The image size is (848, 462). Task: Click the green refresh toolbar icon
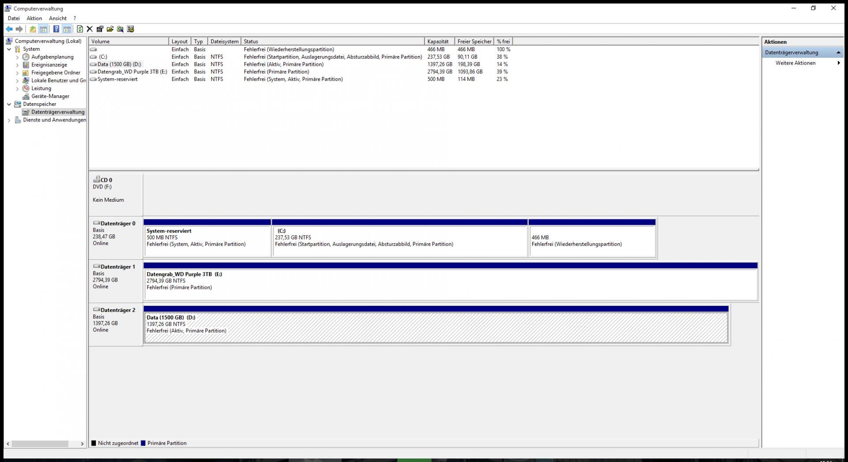pos(79,29)
